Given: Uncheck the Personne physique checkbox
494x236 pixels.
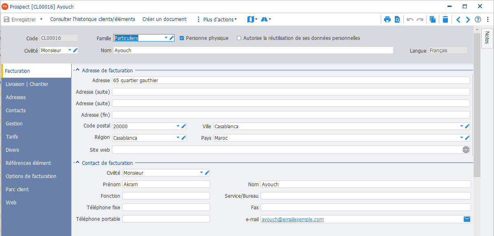Looking at the screenshot, I should [182, 38].
